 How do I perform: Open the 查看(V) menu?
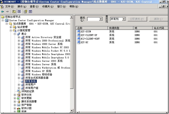[34, 7]
